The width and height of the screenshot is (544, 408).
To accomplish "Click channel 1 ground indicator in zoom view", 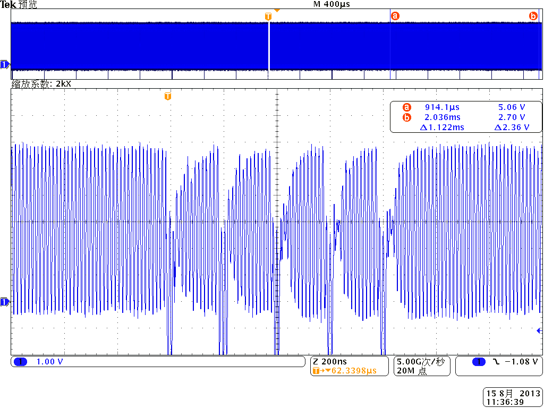I will pyautogui.click(x=4, y=302).
